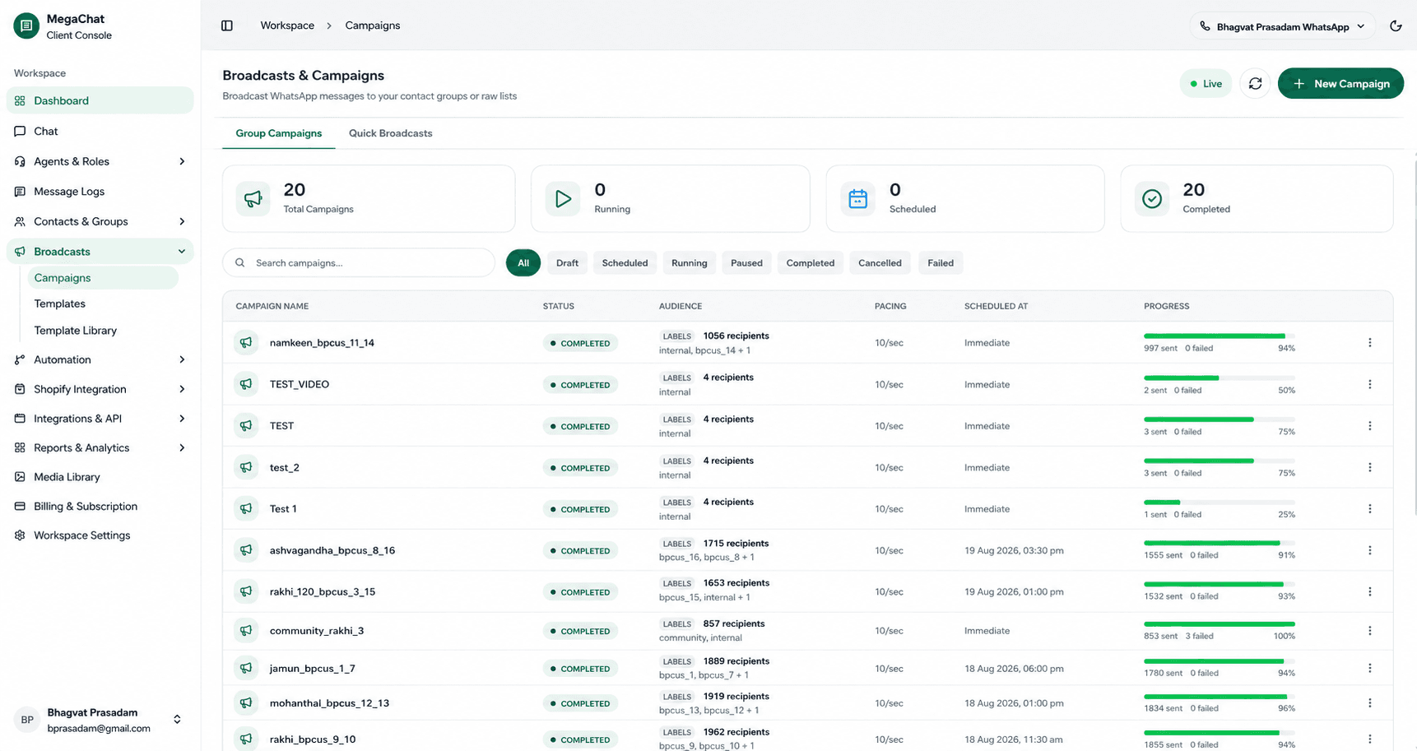Filter campaigns by Running status
Viewport: 1417px width, 751px height.
coord(689,263)
